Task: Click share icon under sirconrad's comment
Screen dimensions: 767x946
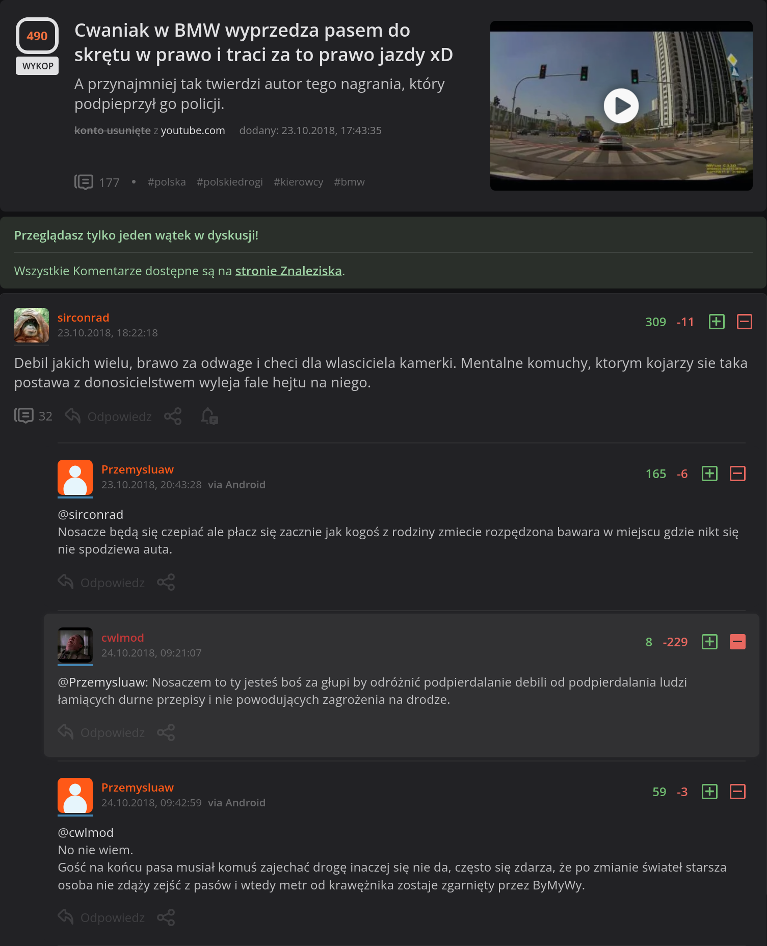Action: coord(173,416)
